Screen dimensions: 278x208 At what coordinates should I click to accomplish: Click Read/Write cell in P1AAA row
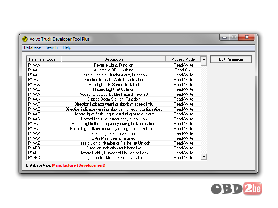click(183, 65)
